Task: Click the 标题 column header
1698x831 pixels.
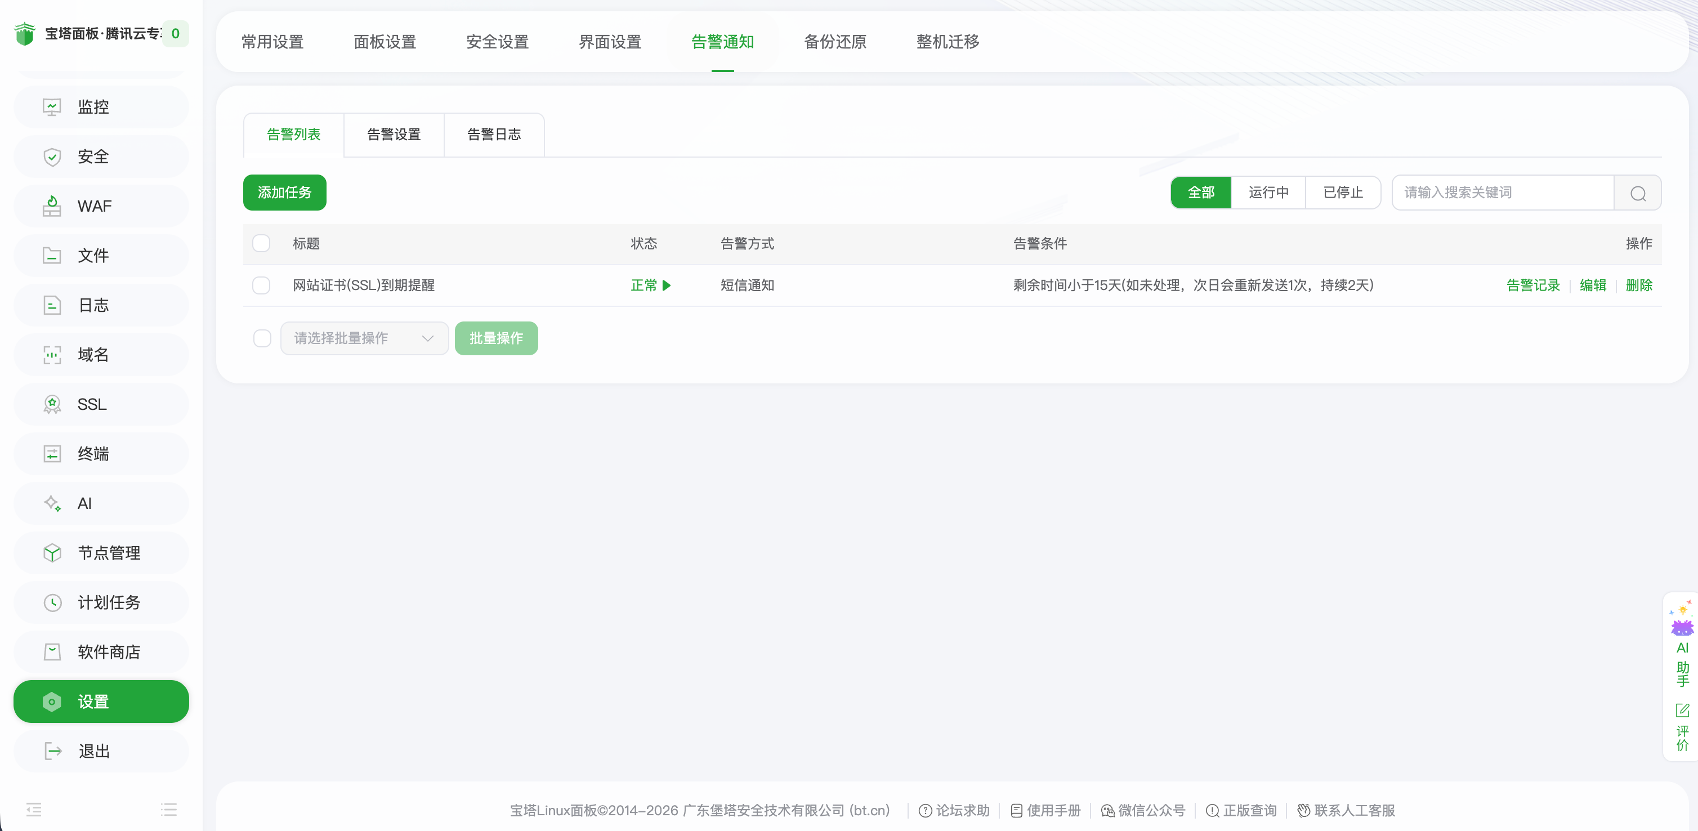Action: (x=306, y=244)
